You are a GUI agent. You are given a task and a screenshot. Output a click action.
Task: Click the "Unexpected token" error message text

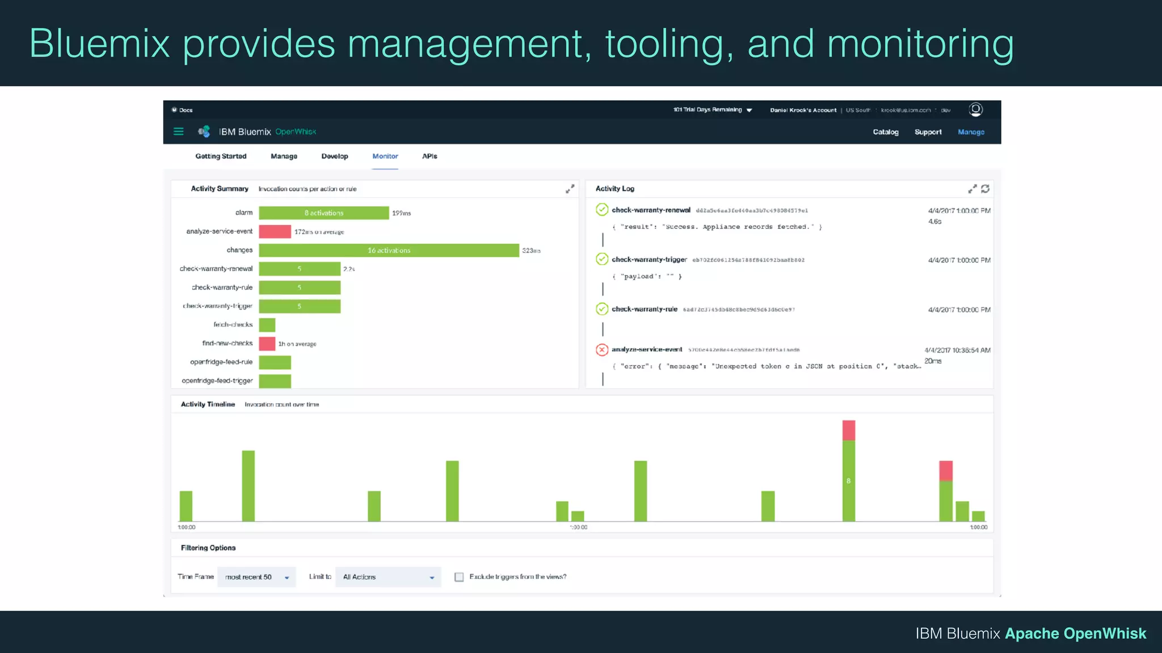(766, 367)
